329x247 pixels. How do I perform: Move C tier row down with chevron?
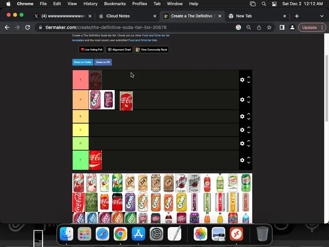(x=249, y=133)
